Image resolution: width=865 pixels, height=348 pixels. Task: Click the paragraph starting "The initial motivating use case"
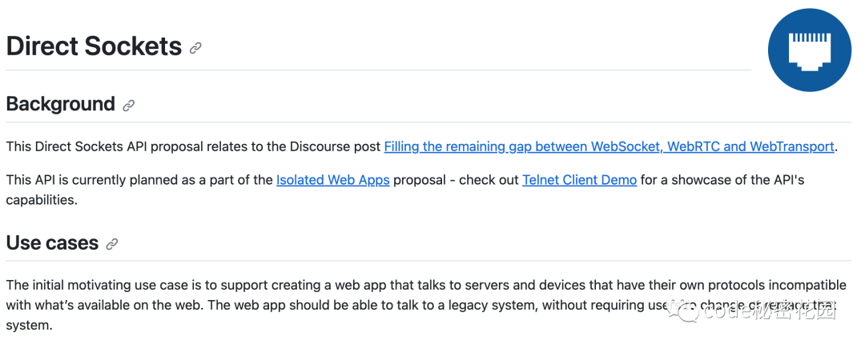[x=320, y=286]
